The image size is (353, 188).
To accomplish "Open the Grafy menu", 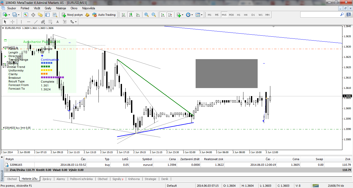I will coord(48,8).
